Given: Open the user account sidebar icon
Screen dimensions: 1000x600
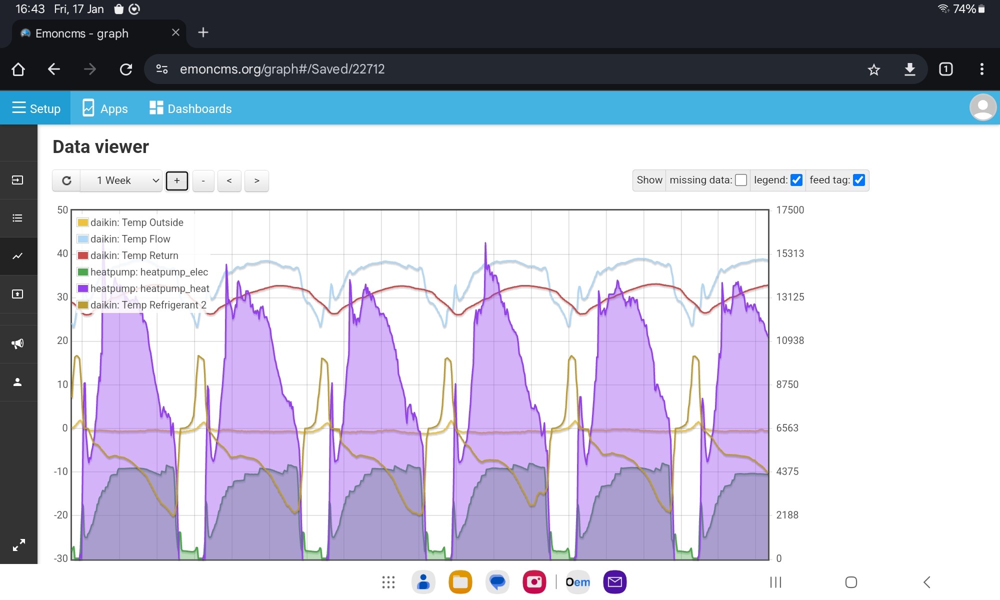Looking at the screenshot, I should [18, 382].
